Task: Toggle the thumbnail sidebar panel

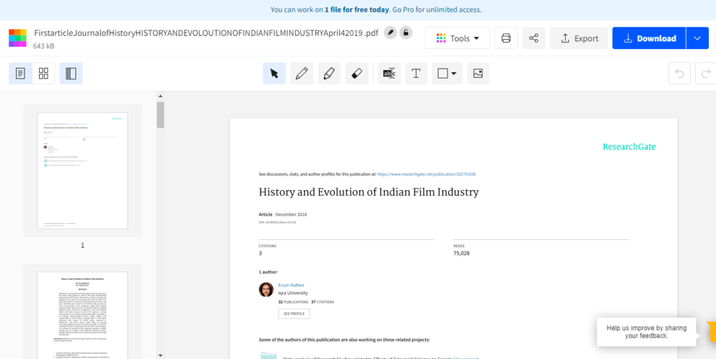Action: tap(71, 73)
